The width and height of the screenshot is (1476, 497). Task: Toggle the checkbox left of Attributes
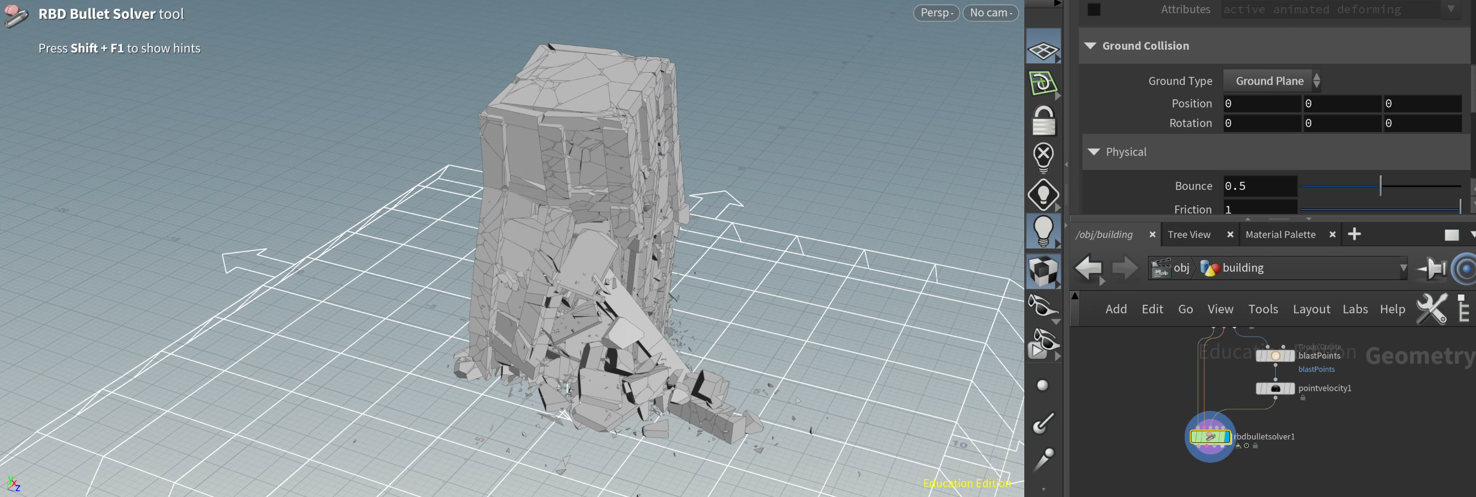click(1094, 10)
